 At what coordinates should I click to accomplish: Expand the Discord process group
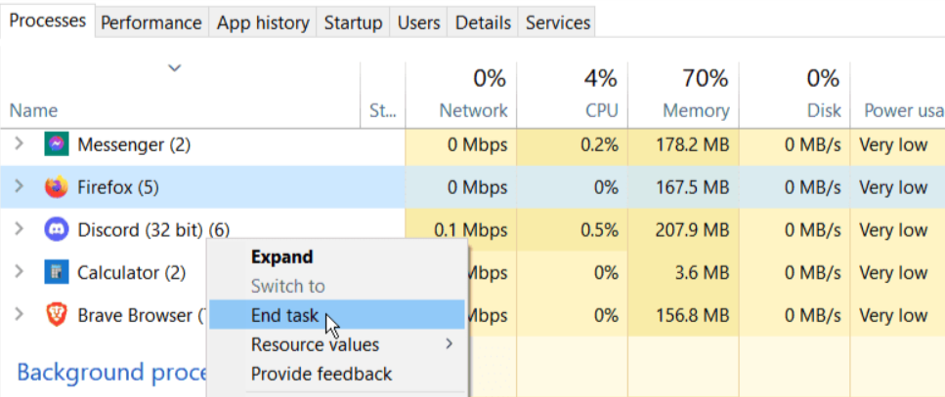click(18, 230)
